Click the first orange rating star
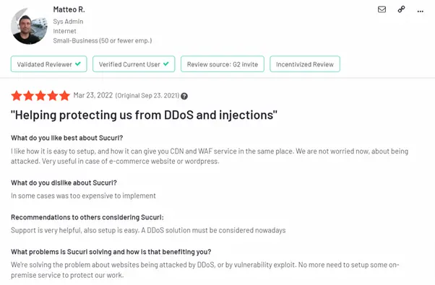Screen dimensions: 435x285 [17, 95]
